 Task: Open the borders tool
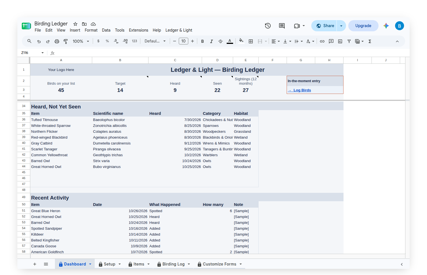pos(251,41)
